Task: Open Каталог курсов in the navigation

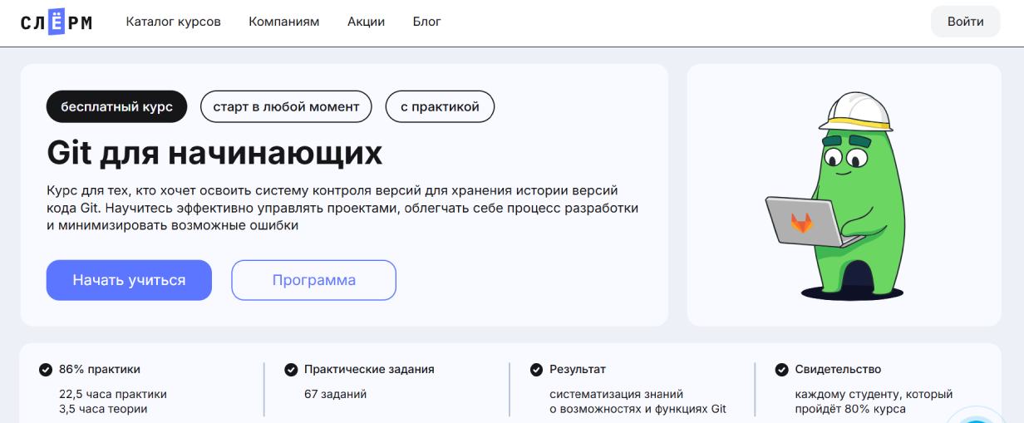Action: click(x=173, y=22)
